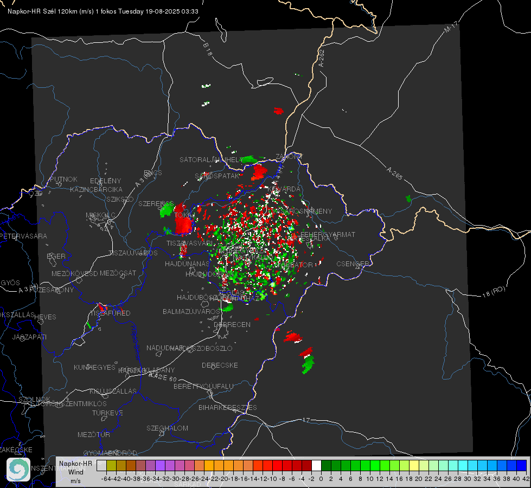Click the white swatch in the wind legend
This screenshot has height=488, width=531.
(x=316, y=465)
